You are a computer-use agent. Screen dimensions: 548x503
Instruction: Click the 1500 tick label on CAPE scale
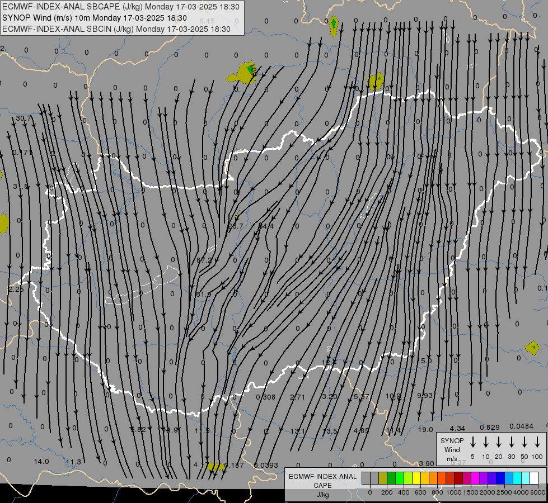tap(470, 492)
